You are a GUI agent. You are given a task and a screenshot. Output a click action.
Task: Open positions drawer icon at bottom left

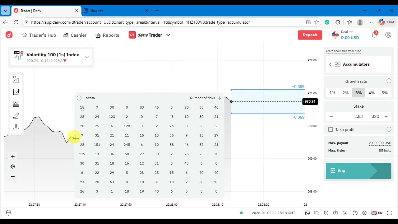[8, 212]
